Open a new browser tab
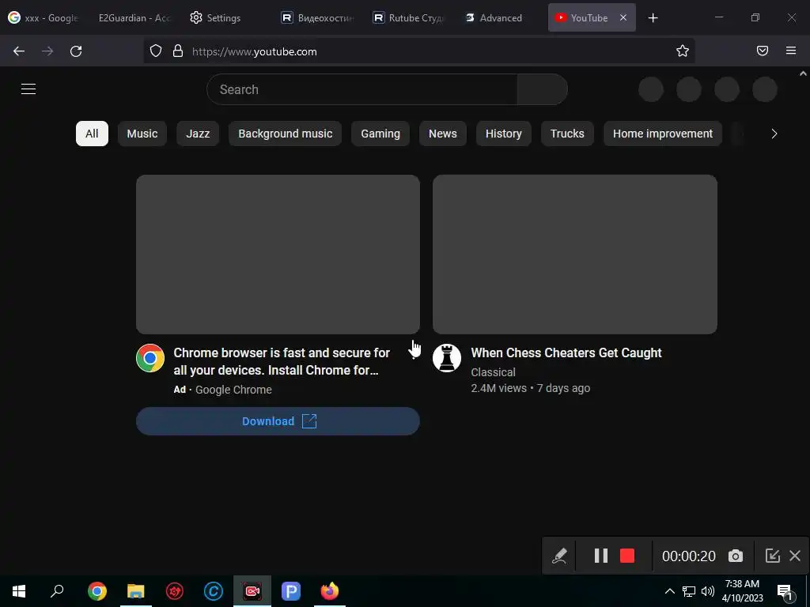Image resolution: width=810 pixels, height=607 pixels. pyautogui.click(x=653, y=18)
